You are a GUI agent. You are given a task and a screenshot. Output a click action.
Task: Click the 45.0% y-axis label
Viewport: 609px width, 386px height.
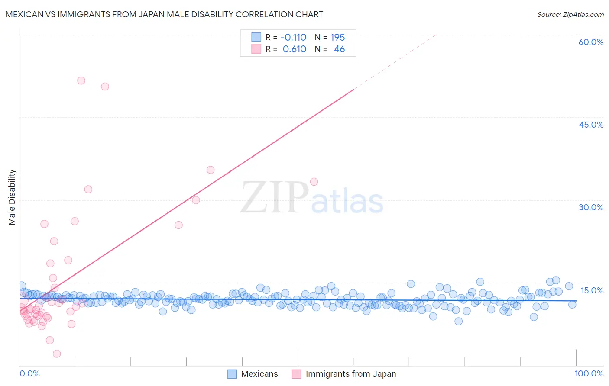point(591,125)
